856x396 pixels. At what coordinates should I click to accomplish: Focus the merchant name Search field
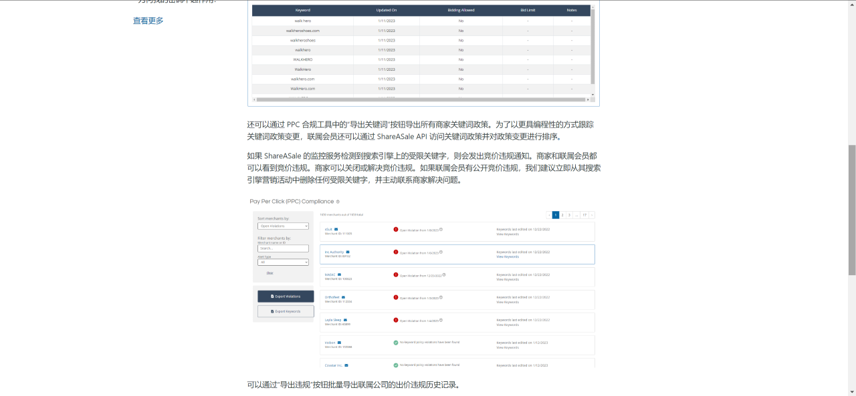click(x=283, y=248)
